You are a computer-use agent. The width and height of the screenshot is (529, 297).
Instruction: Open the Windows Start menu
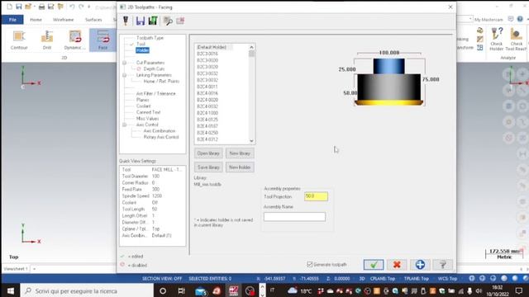click(x=11, y=291)
